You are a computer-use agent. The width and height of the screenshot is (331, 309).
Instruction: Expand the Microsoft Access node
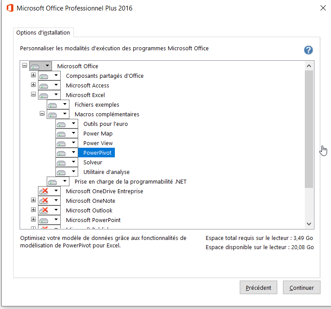pos(33,84)
